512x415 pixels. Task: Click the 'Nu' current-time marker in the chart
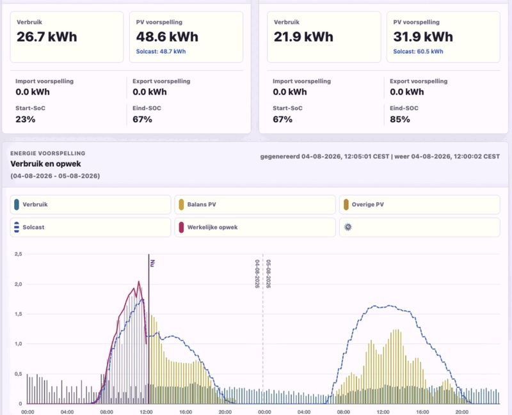pos(152,263)
